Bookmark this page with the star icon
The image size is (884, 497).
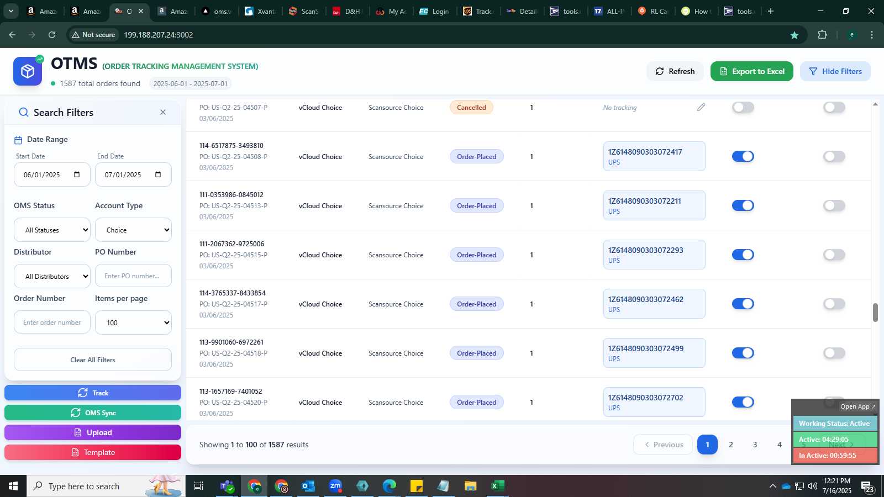(x=794, y=35)
